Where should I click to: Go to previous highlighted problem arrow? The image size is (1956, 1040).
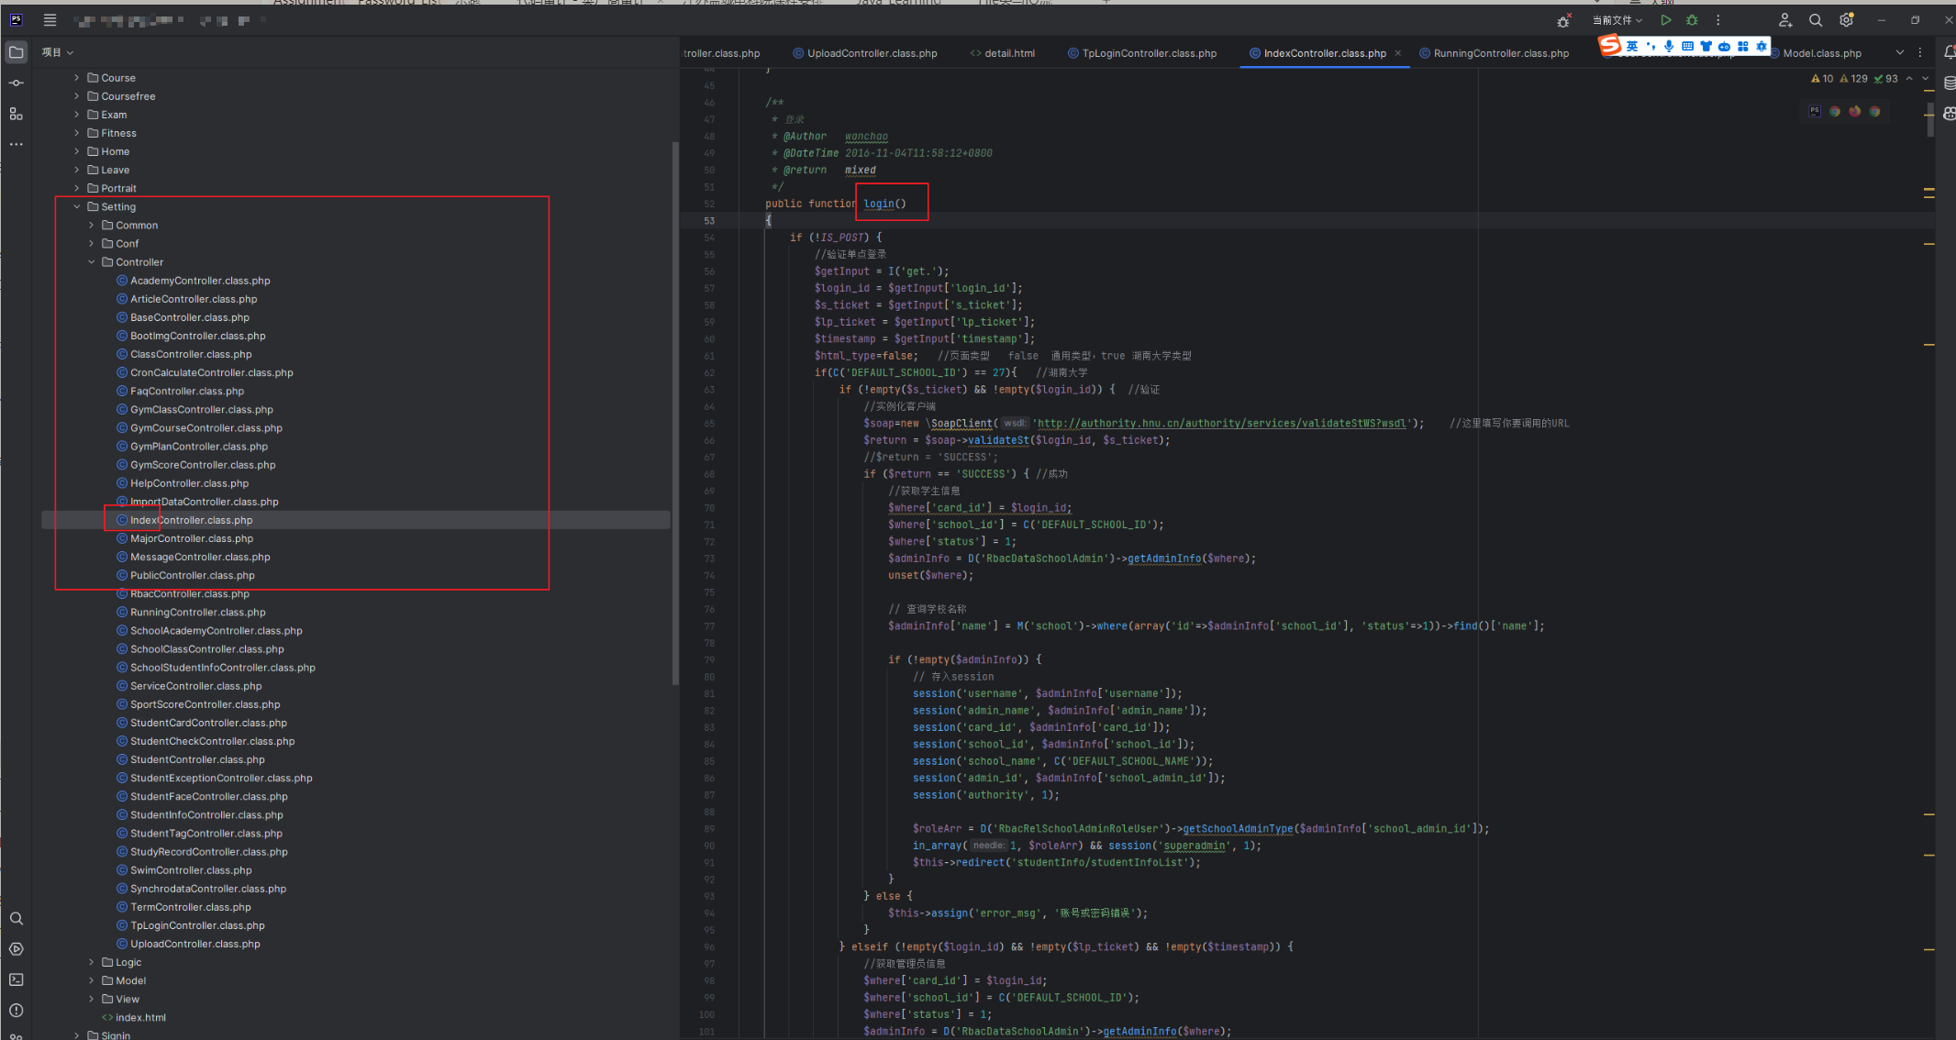(1909, 79)
